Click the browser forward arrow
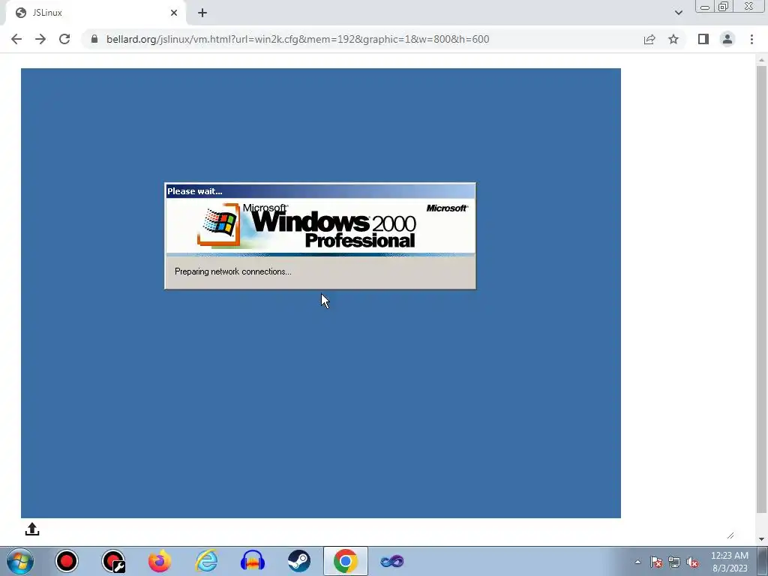Screen dimensions: 768x576 tap(40, 39)
